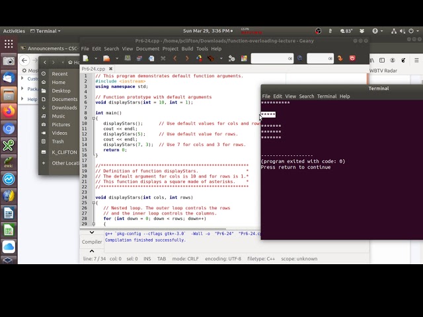Navigate back with the orange left arrow

[x=174, y=58]
